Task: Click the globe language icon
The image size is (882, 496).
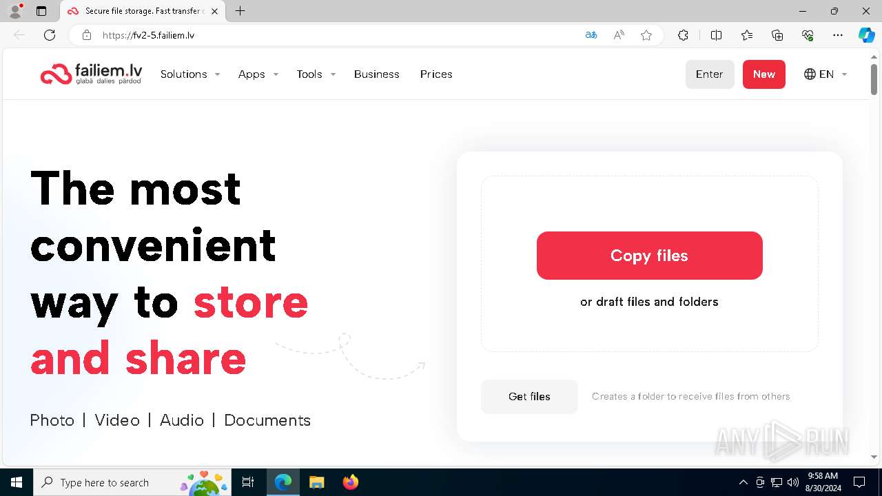Action: pyautogui.click(x=810, y=74)
